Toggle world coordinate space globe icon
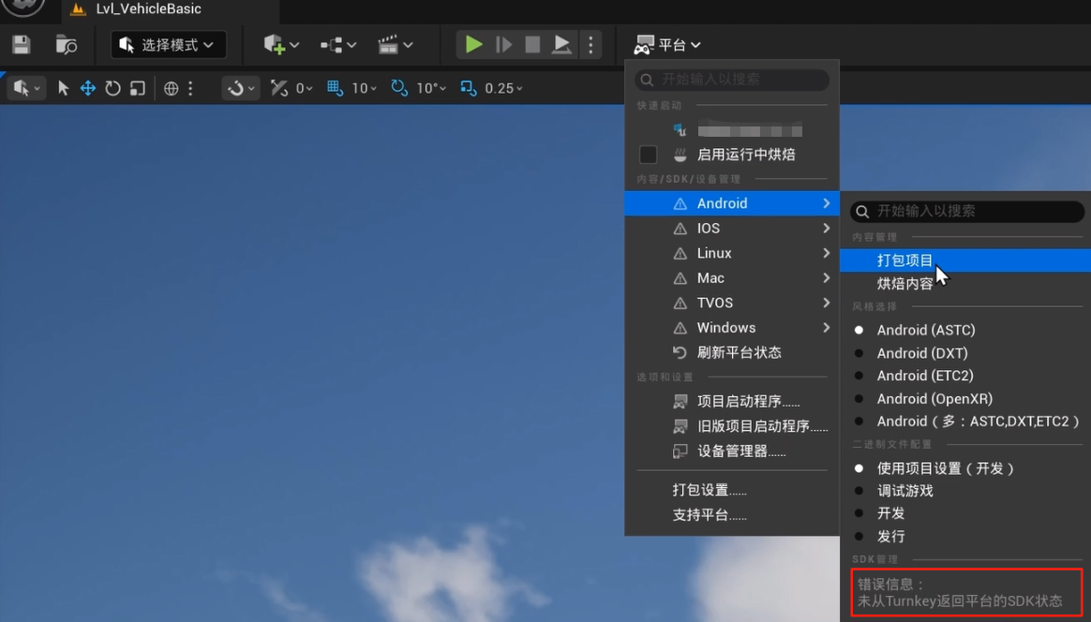The height and width of the screenshot is (622, 1091). 172,88
